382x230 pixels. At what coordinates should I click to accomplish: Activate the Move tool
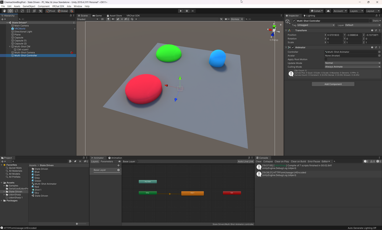[10, 11]
